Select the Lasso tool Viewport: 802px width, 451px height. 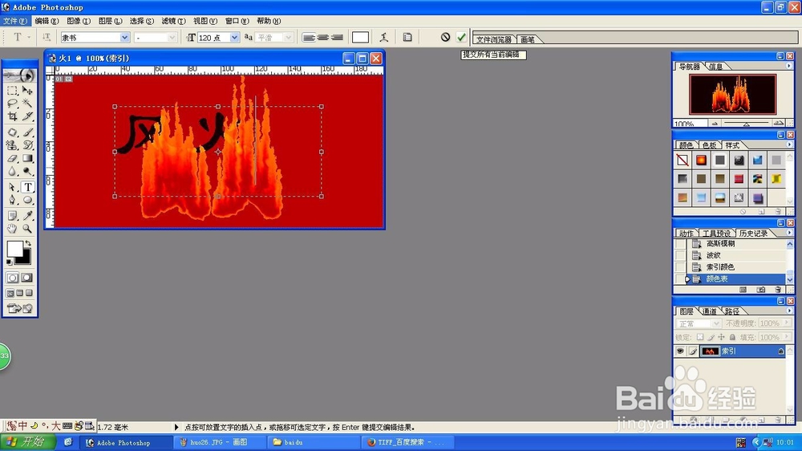pos(12,104)
